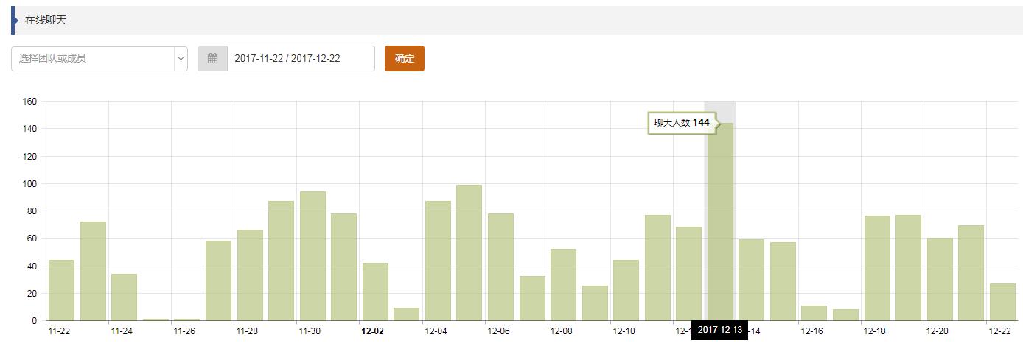
Task: Click the 在线聊天 section header
Action: [46, 21]
